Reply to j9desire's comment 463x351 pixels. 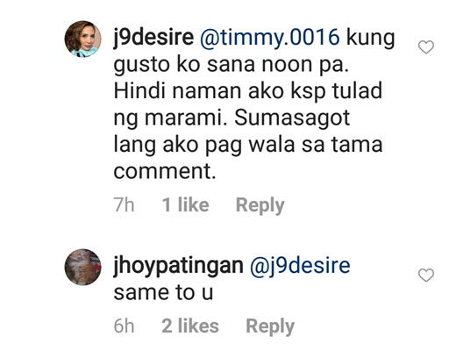(x=260, y=205)
